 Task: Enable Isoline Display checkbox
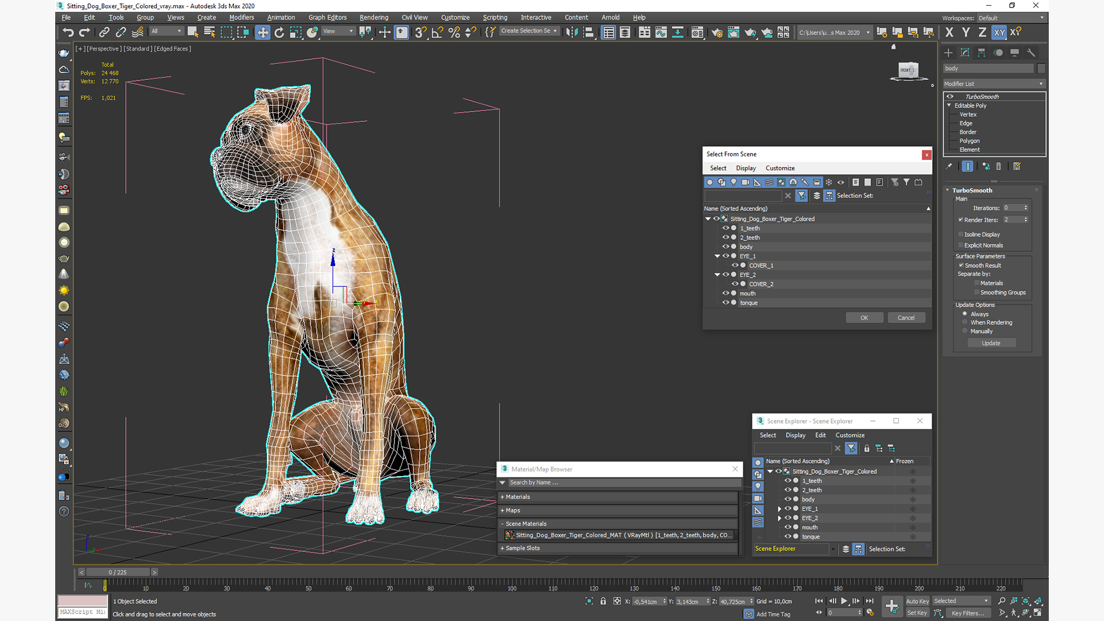(x=961, y=234)
